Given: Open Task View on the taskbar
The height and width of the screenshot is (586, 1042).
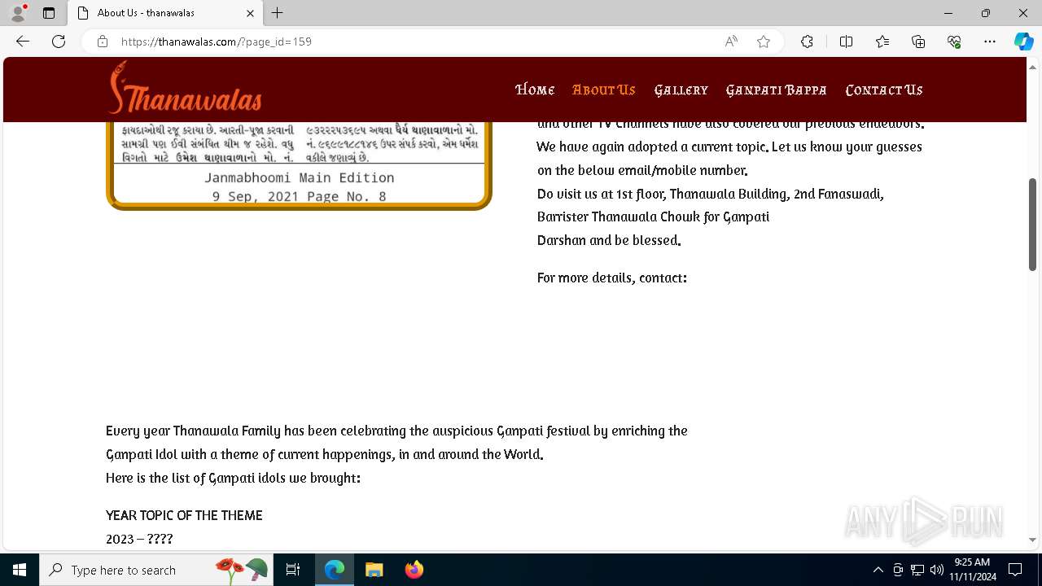Looking at the screenshot, I should point(293,570).
